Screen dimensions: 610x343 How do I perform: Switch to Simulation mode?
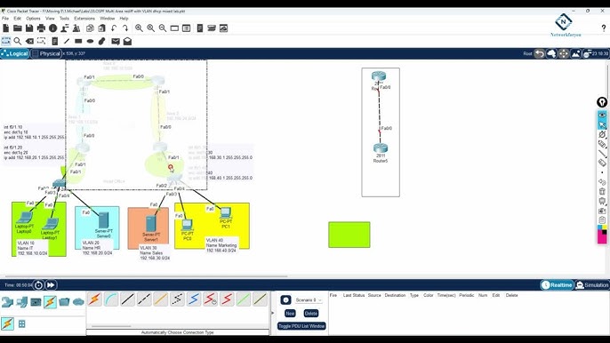tap(592, 285)
